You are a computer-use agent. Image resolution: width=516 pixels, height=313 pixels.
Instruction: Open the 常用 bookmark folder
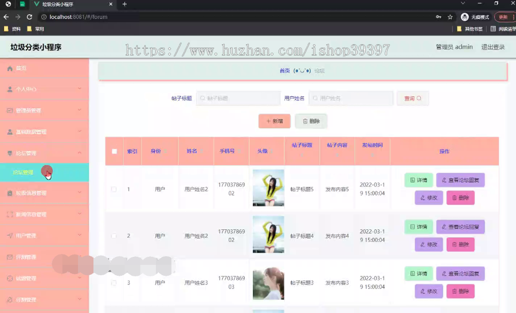pos(36,29)
